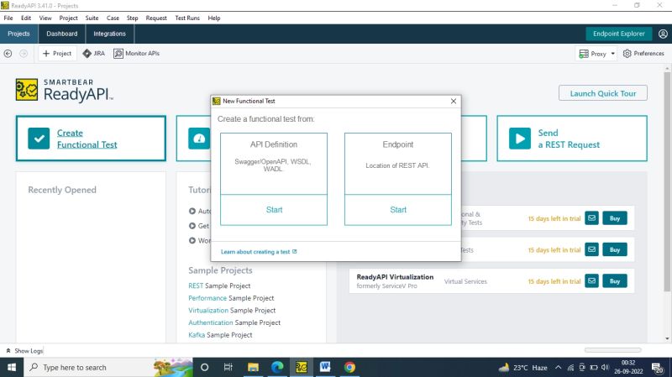
Task: Click the Create Functional Test checkmark icon
Action: [39, 139]
